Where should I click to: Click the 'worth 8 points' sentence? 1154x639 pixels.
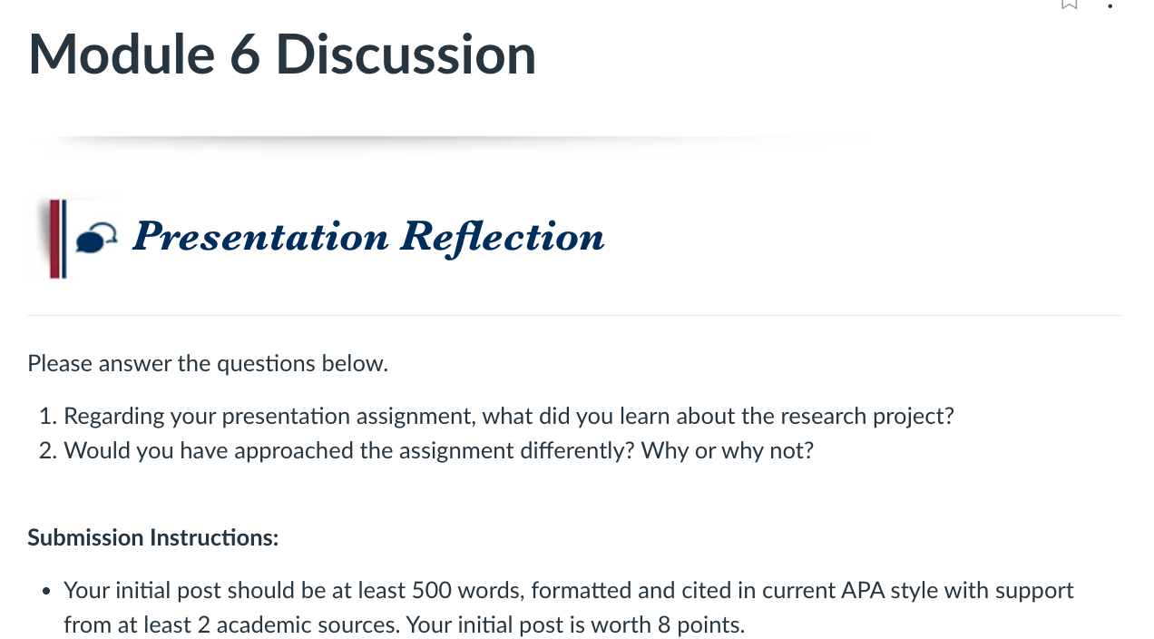(x=576, y=625)
